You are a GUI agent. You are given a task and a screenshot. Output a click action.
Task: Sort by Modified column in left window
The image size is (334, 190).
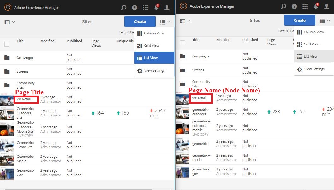click(47, 41)
